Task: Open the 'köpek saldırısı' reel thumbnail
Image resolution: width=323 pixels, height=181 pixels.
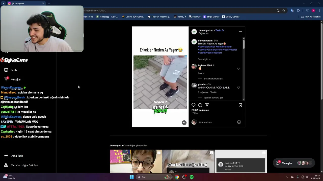Action: (x=188, y=161)
